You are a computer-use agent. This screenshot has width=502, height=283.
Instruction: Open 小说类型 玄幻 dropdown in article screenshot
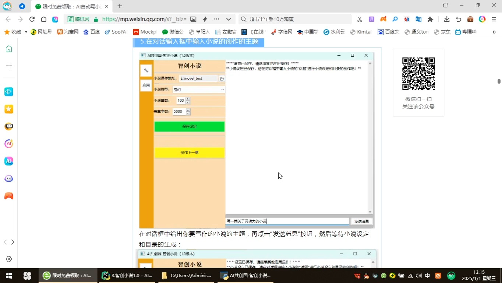[x=198, y=90]
